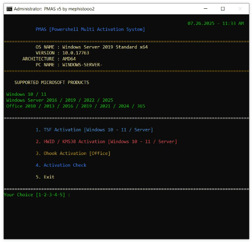This screenshot has height=242, width=252.
Task: Click the date and time '07.26.2025 - 11:33 AM'
Action: click(216, 24)
